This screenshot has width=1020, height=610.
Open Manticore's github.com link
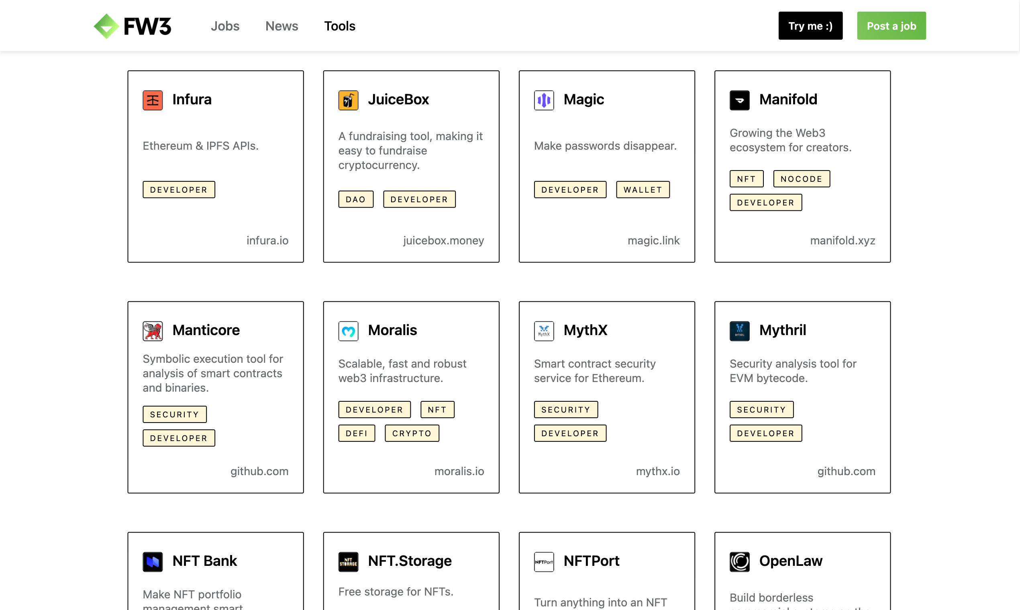[259, 471]
